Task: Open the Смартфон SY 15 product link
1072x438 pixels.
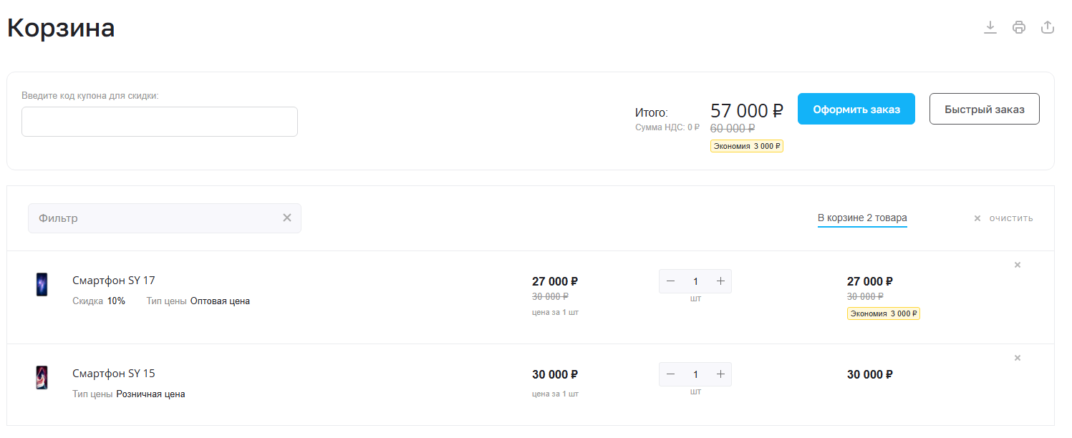Action: [x=114, y=374]
